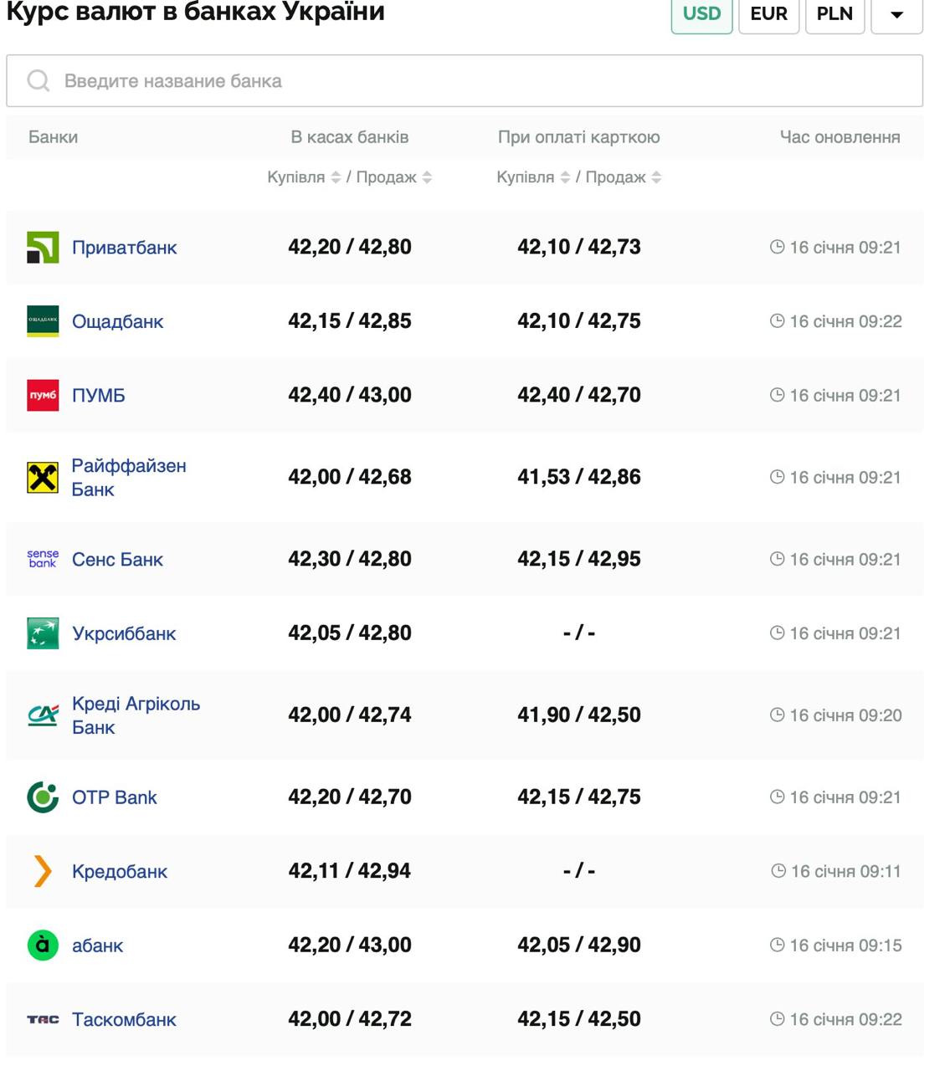The width and height of the screenshot is (950, 1071).
Task: Switch currency to PLN
Action: 834,14
